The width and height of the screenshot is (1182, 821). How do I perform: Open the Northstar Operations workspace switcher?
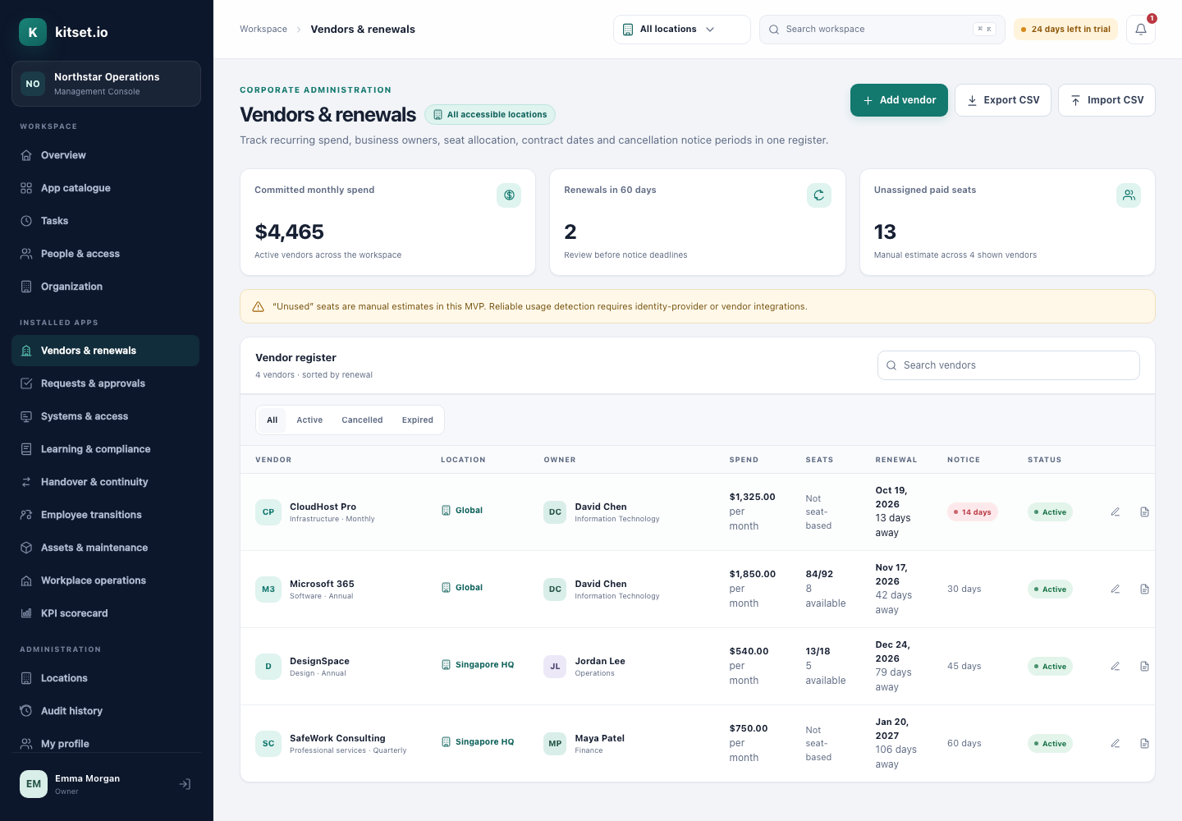point(106,84)
